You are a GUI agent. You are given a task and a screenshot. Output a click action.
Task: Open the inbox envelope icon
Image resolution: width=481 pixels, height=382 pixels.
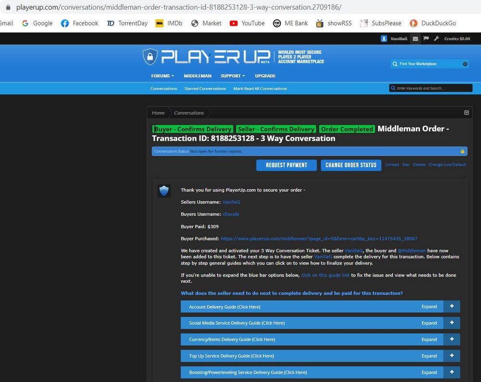point(416,39)
